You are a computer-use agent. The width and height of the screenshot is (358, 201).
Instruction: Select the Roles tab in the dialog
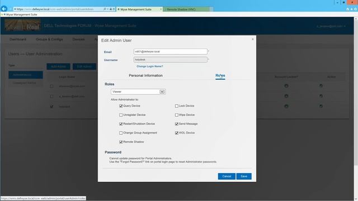(x=220, y=75)
